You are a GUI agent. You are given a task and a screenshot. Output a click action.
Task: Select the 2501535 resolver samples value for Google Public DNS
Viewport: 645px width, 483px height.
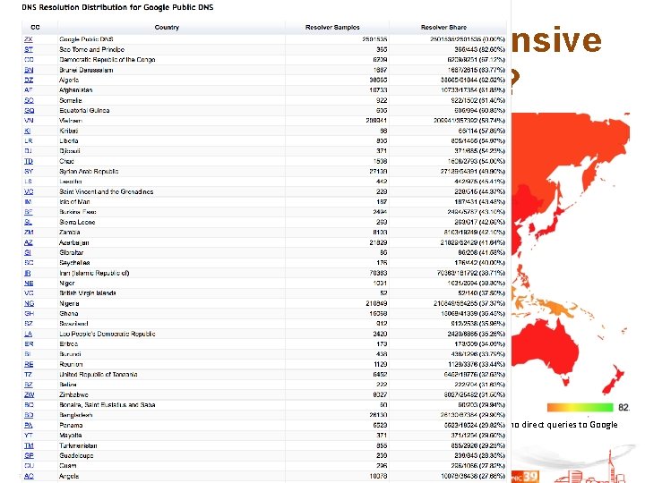click(x=374, y=39)
